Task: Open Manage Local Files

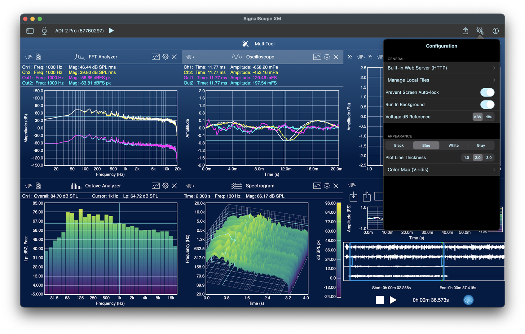Action: 442,80
